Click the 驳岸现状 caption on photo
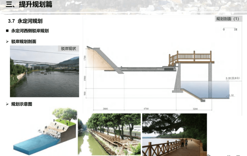 68,49
